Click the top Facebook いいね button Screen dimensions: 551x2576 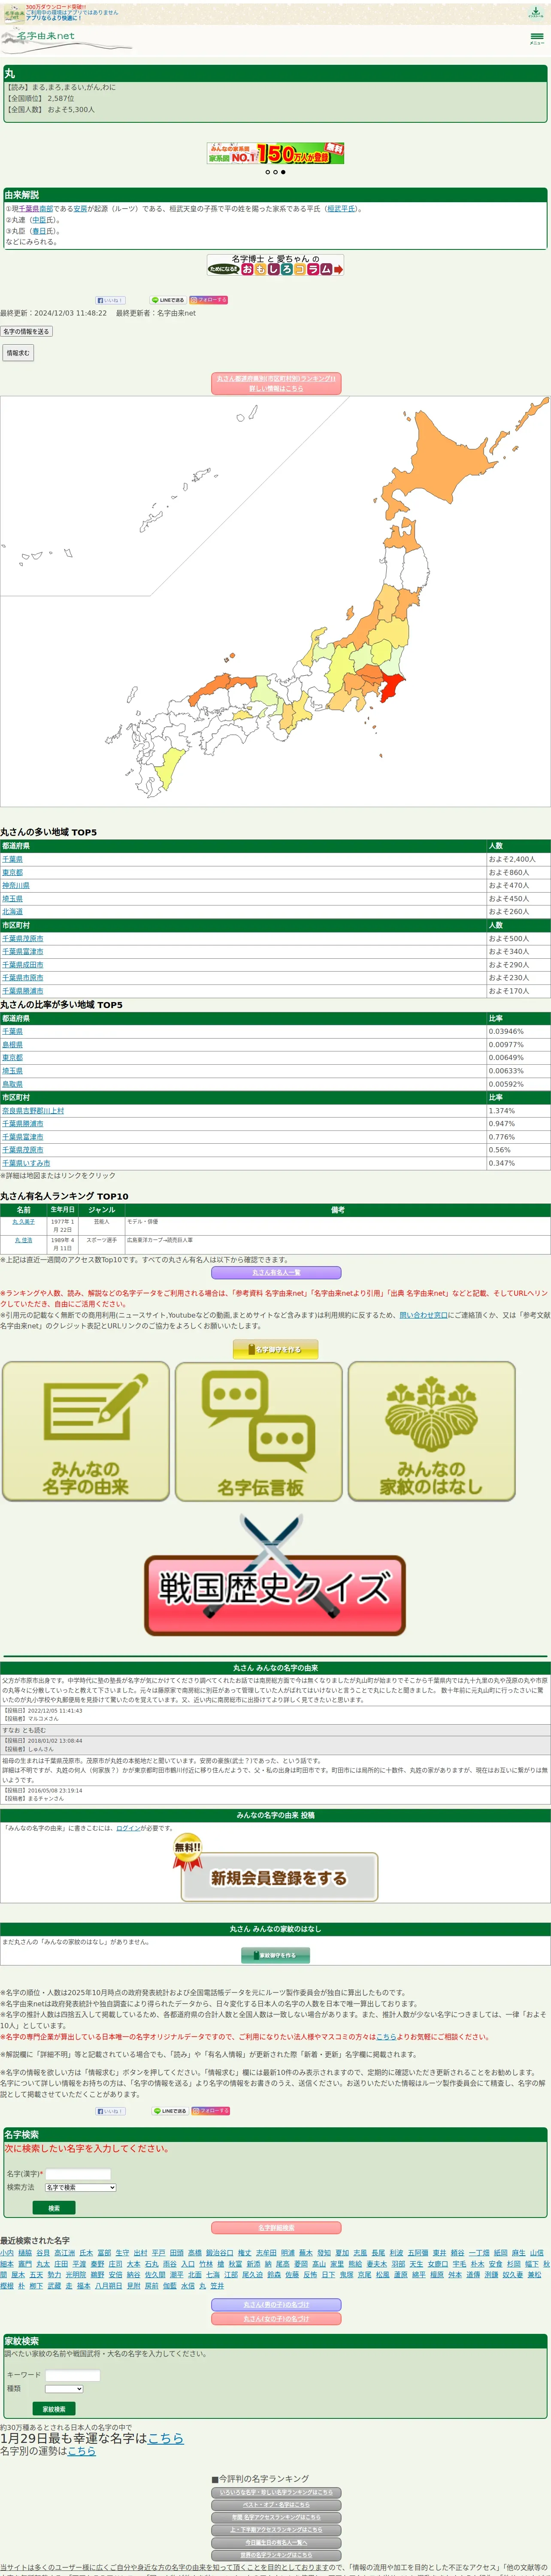(110, 300)
